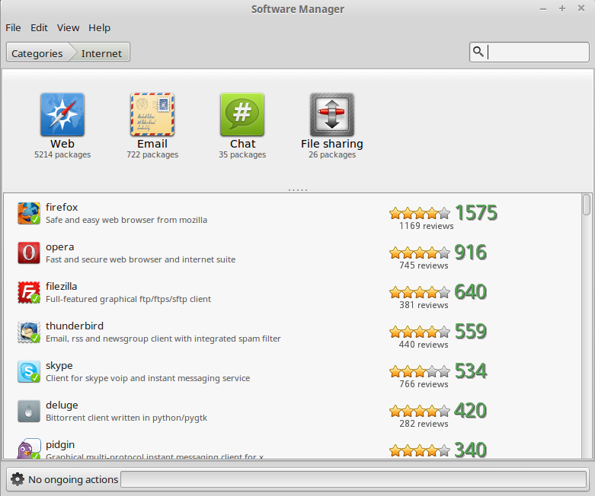Image resolution: width=595 pixels, height=496 pixels.
Task: Open the thunderbird entry name
Action: point(75,326)
